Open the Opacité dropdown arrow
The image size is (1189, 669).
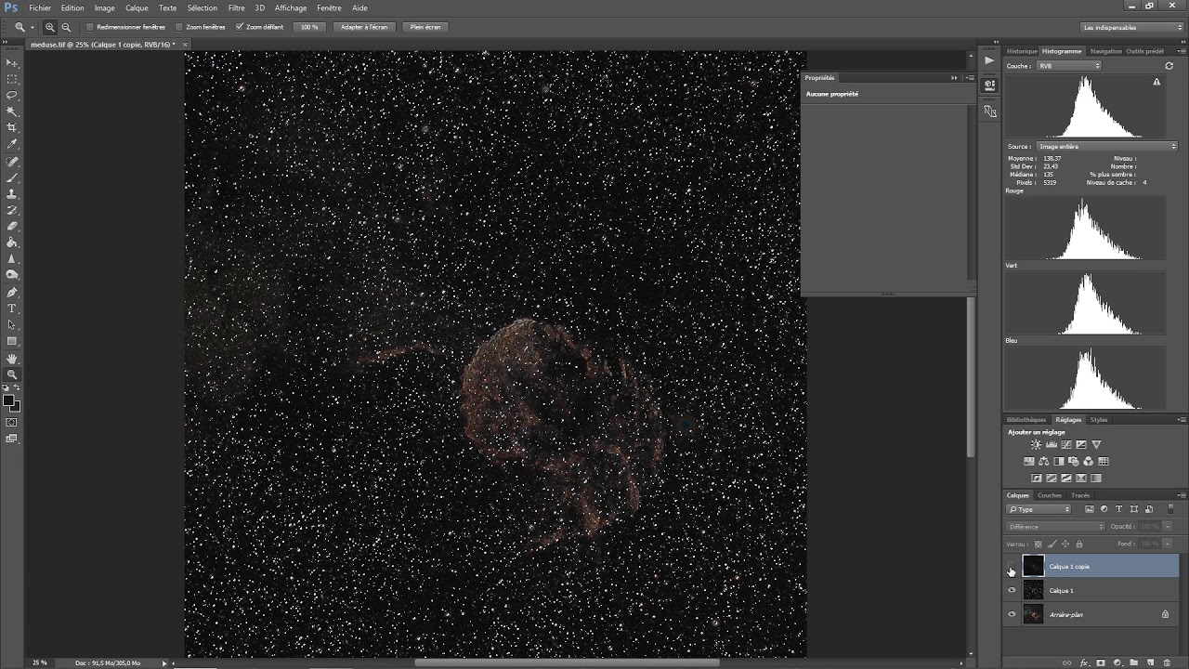[1168, 527]
